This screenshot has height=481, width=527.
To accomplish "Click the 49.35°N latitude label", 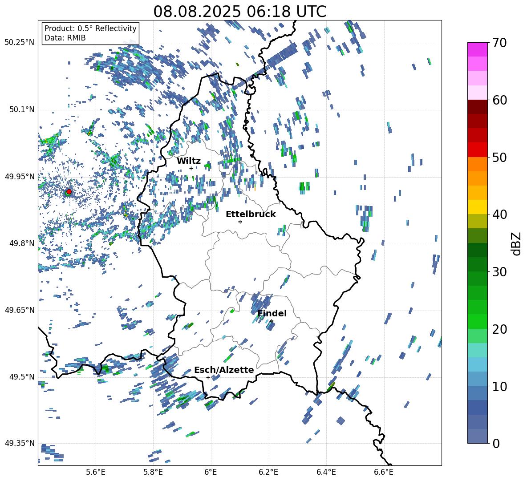I will click(20, 443).
